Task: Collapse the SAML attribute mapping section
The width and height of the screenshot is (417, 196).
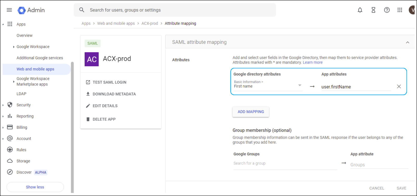Action: (408, 42)
